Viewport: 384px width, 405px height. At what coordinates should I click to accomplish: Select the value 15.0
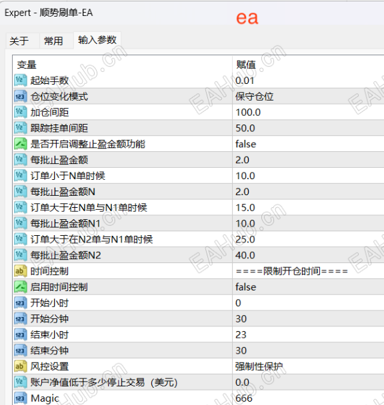245,208
